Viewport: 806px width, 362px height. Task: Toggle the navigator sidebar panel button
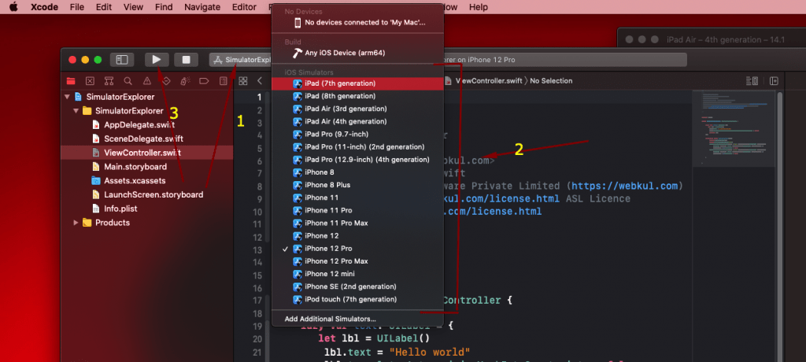pyautogui.click(x=122, y=60)
